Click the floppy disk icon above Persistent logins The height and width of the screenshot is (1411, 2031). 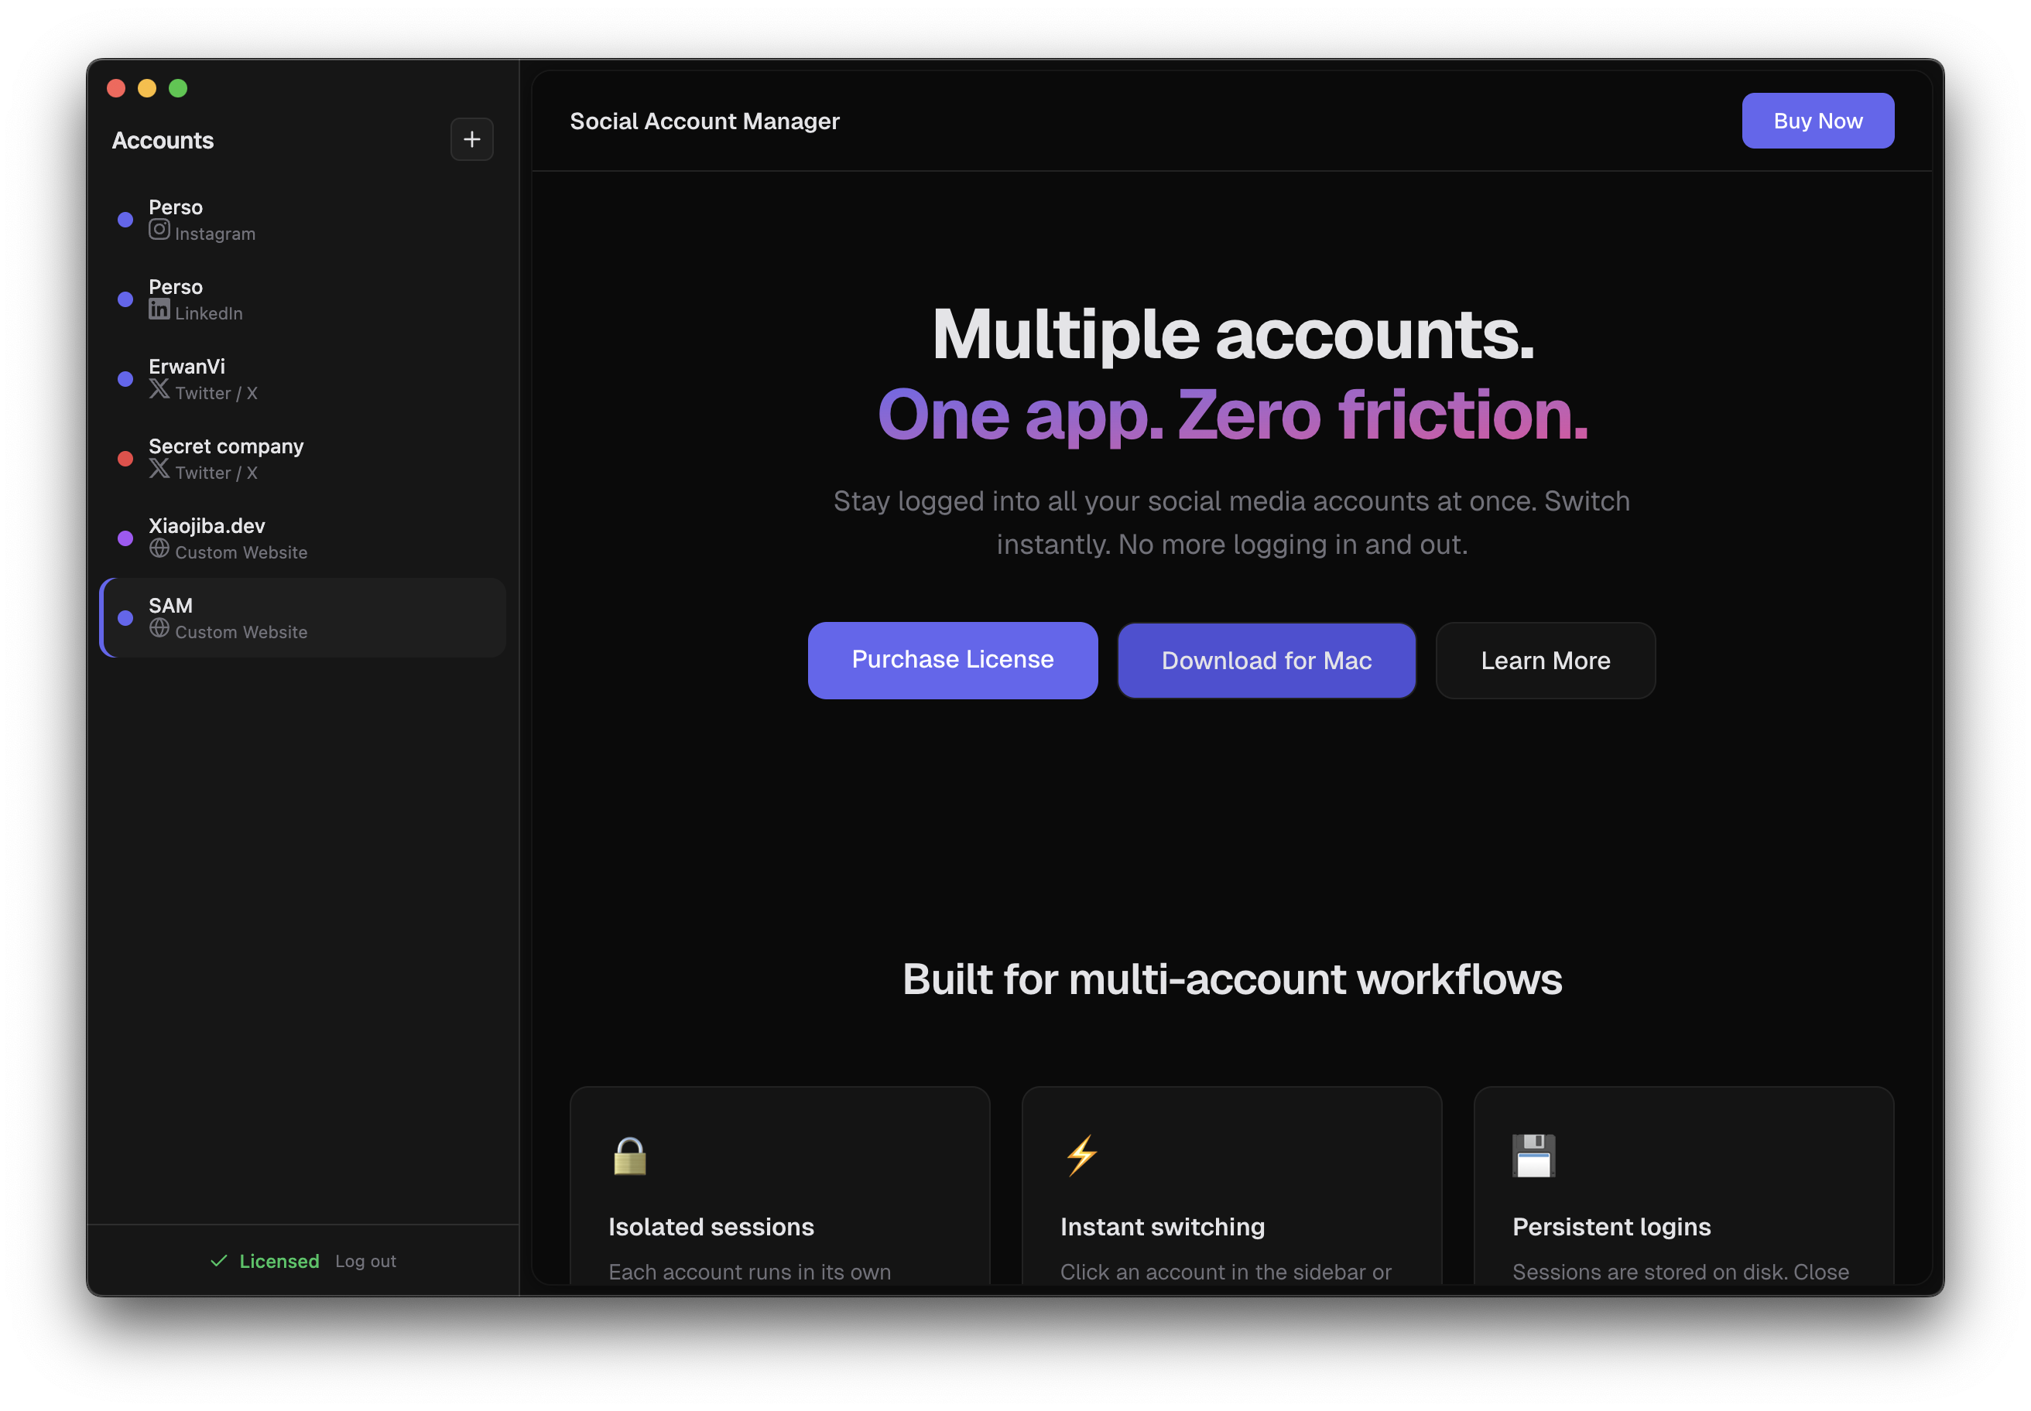(x=1534, y=1156)
